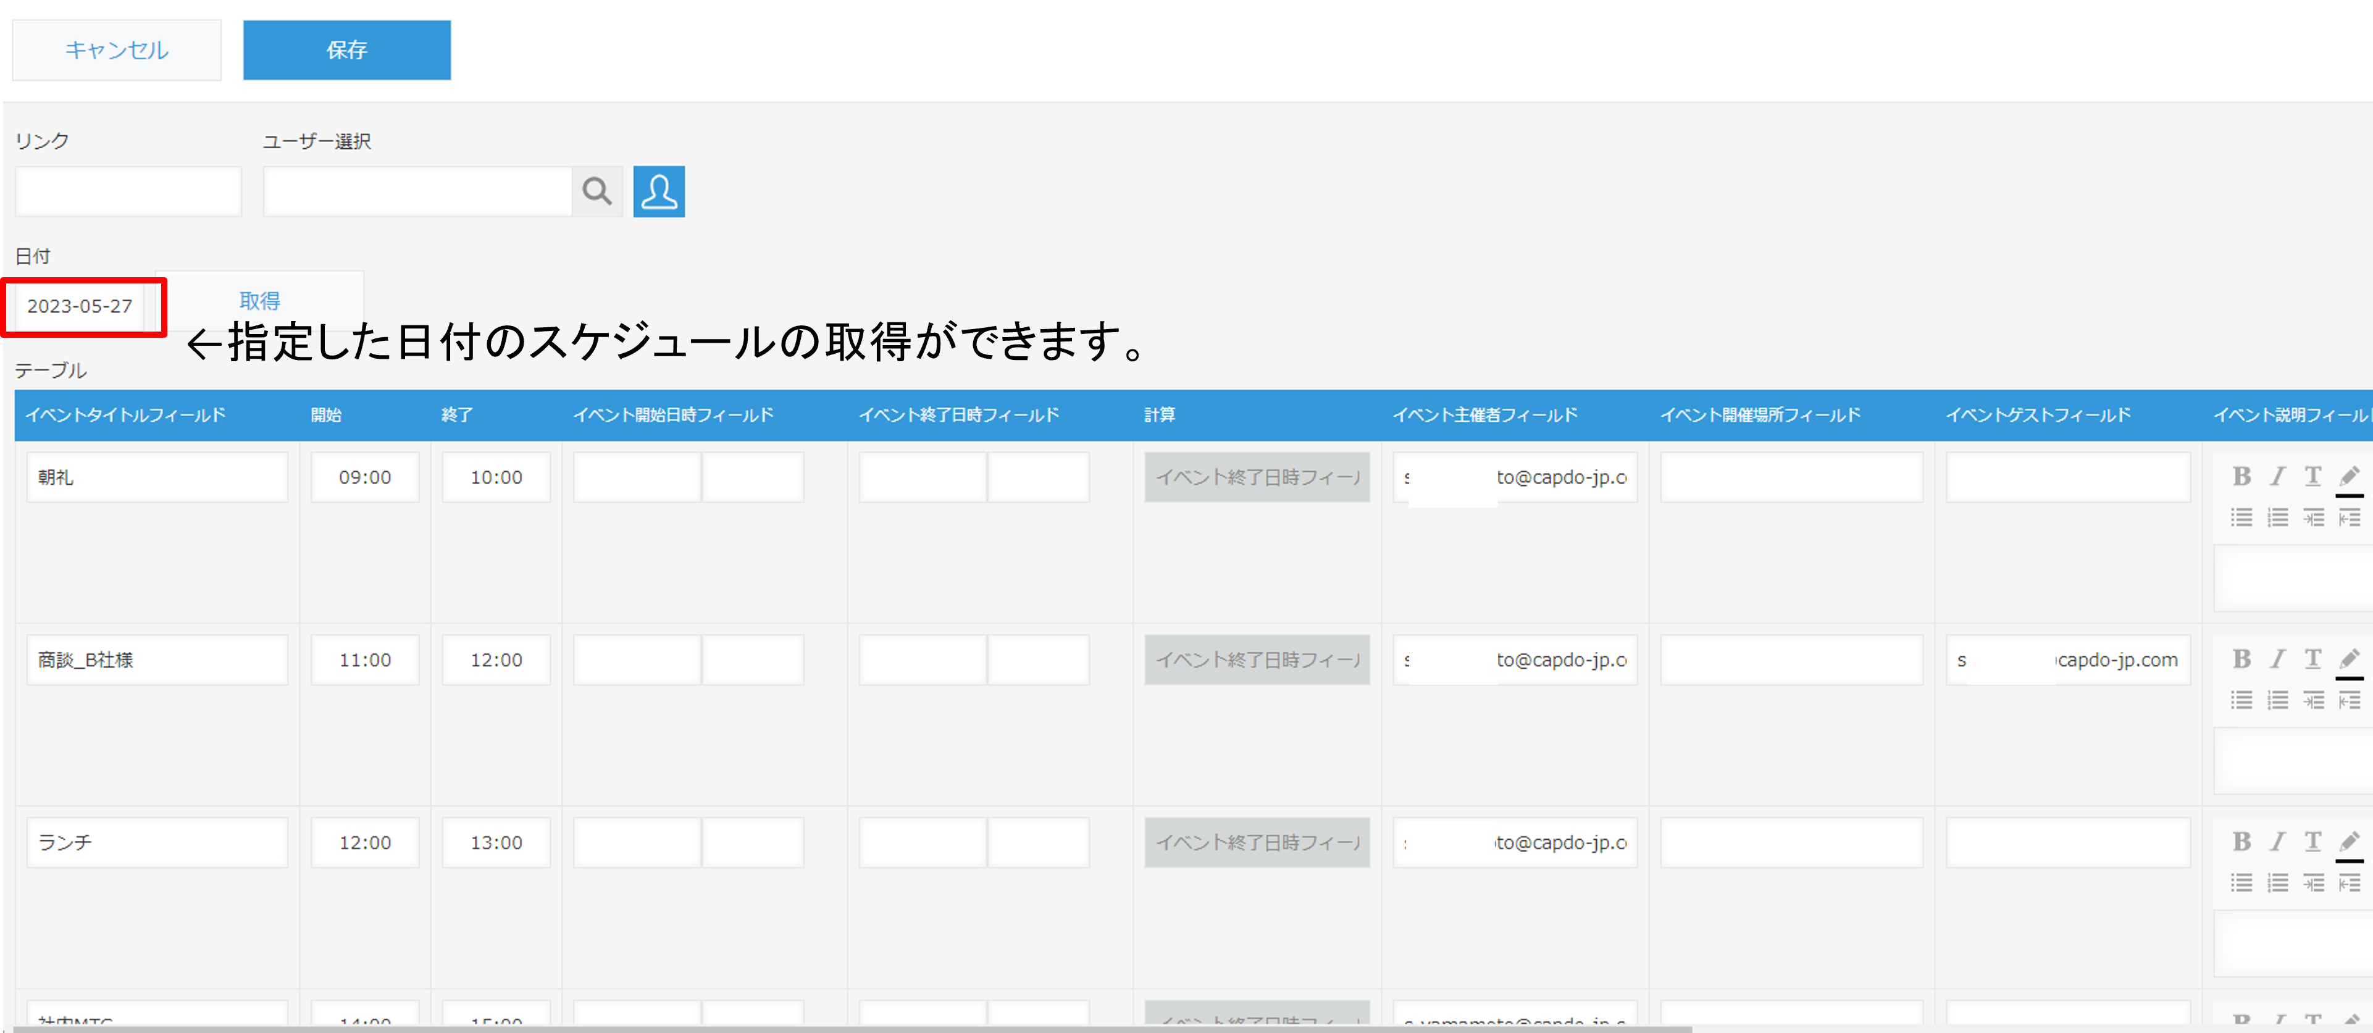The image size is (2373, 1033).
Task: Click the 保存 save button
Action: (347, 50)
